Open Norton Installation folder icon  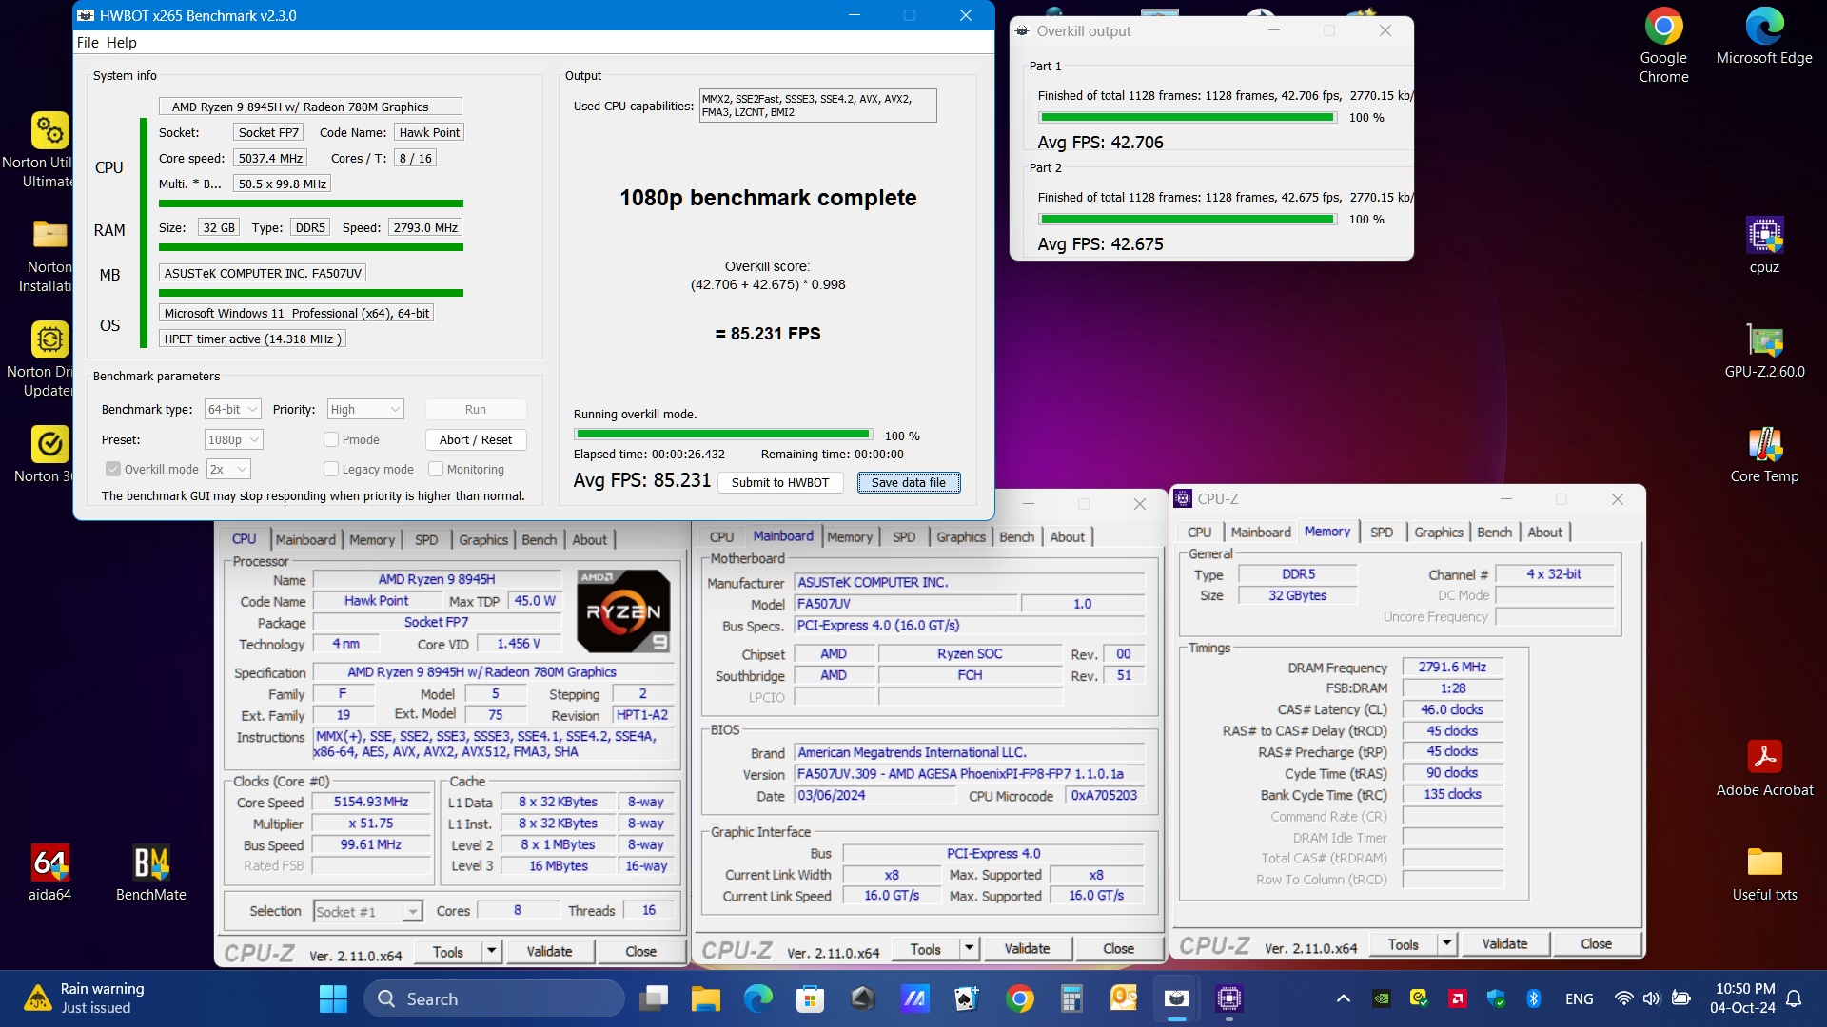pyautogui.click(x=49, y=255)
